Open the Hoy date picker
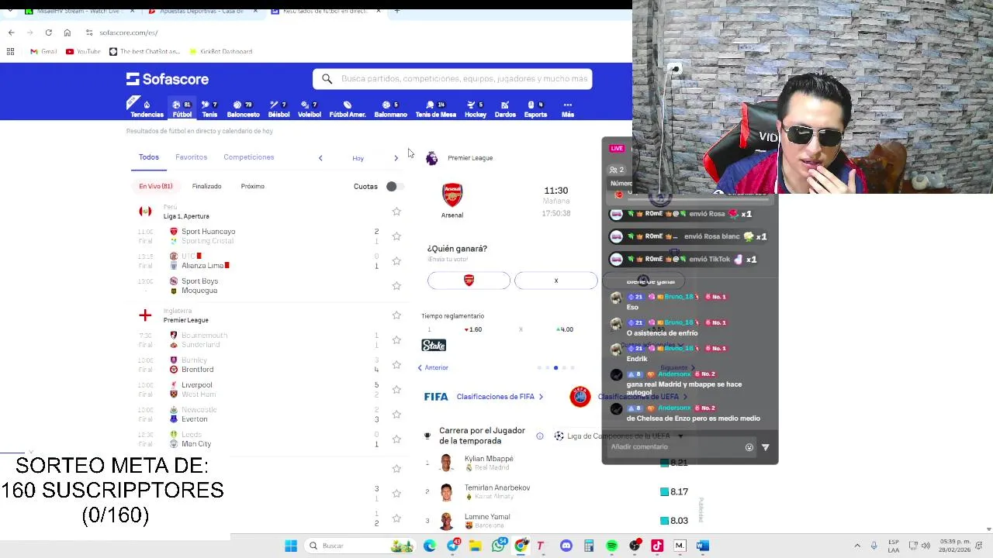Viewport: 993px width, 558px height. click(x=358, y=158)
